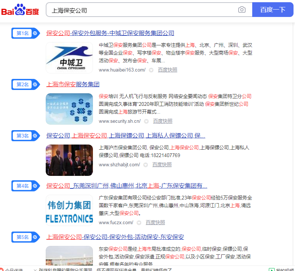Open 百度快照 for fuczx.com result
This screenshot has height=271, width=295.
[155, 222]
